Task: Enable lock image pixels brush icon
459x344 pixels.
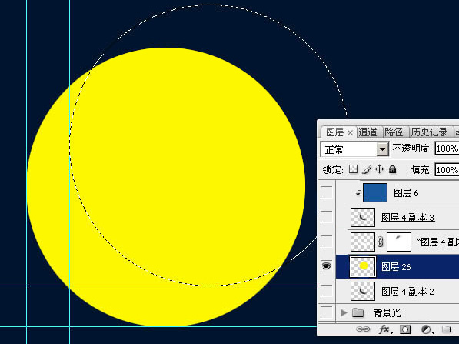Action: click(x=367, y=169)
